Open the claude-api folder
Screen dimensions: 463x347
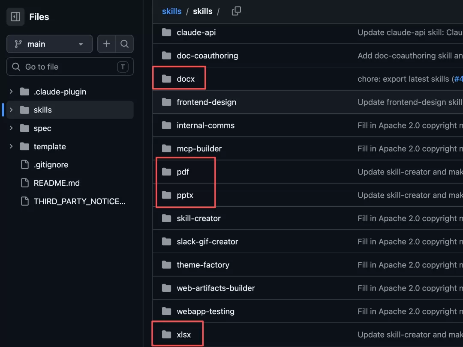click(196, 33)
